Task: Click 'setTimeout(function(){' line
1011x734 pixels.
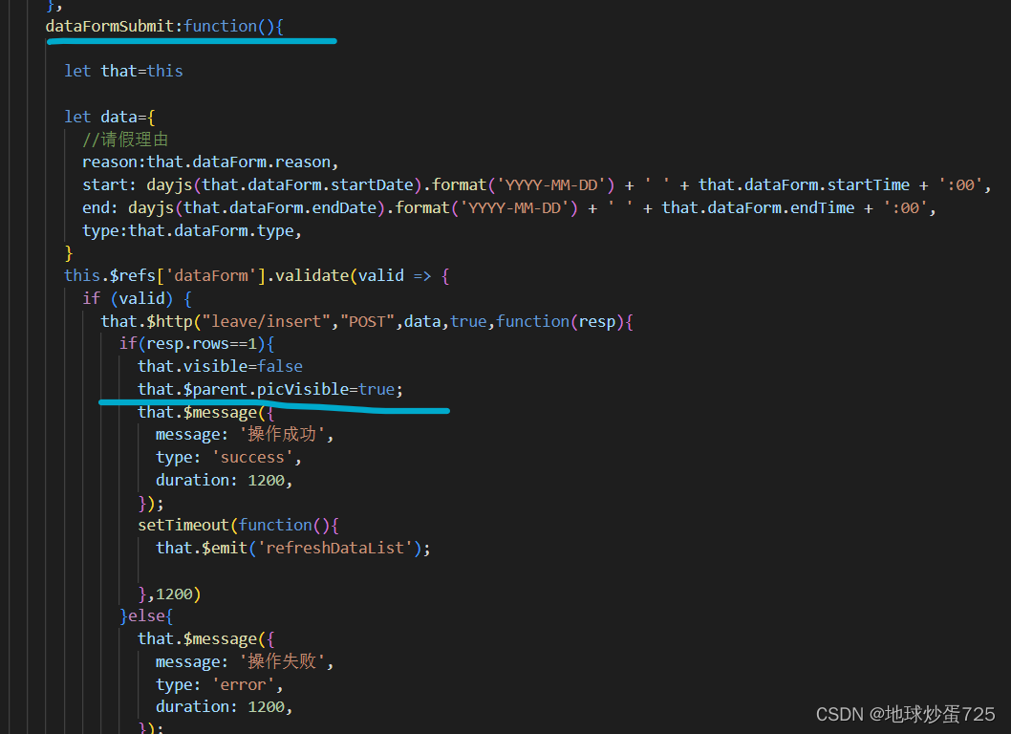Action: [x=238, y=525]
